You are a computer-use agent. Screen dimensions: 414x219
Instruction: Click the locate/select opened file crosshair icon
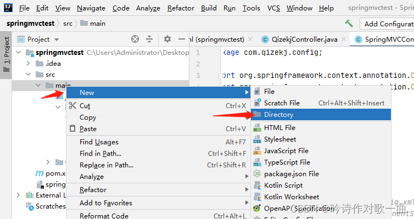[x=135, y=40]
